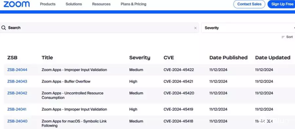Open the ZSB-24043 bulletin link
Screen dimensions: 295x129
(17, 82)
